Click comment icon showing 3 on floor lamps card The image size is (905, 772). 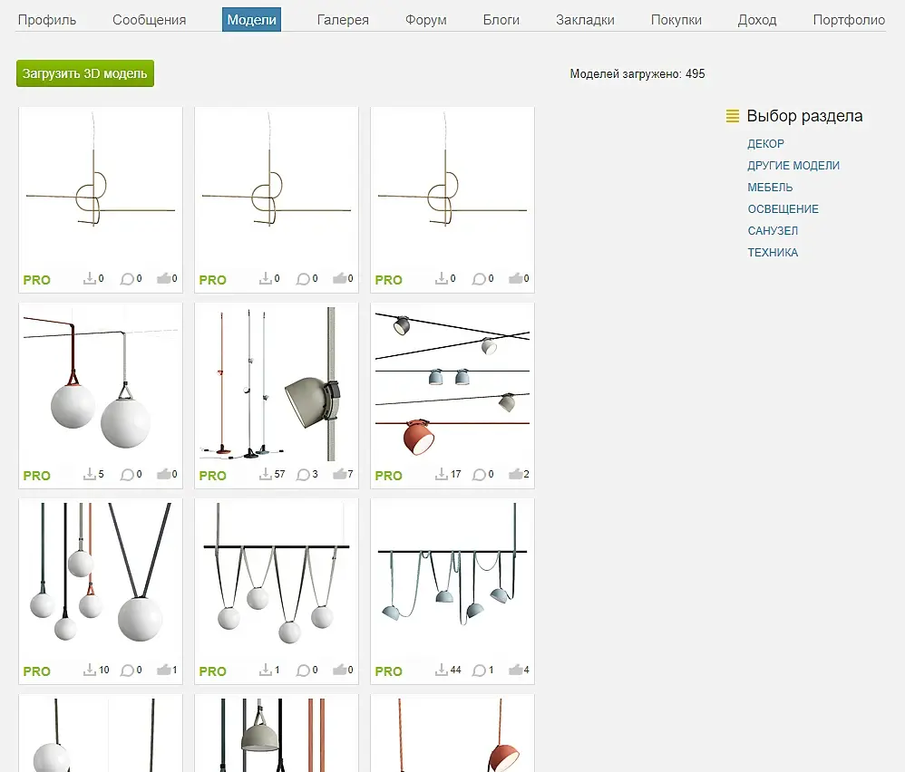[303, 475]
